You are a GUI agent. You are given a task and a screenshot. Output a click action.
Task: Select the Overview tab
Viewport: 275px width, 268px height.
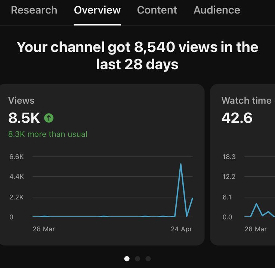pos(98,10)
